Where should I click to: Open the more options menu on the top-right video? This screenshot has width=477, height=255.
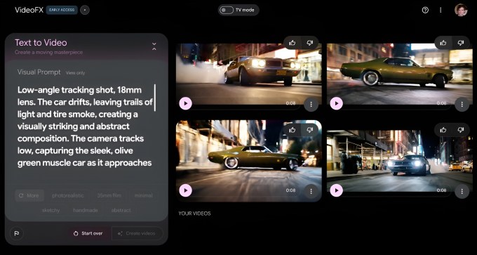[462, 104]
